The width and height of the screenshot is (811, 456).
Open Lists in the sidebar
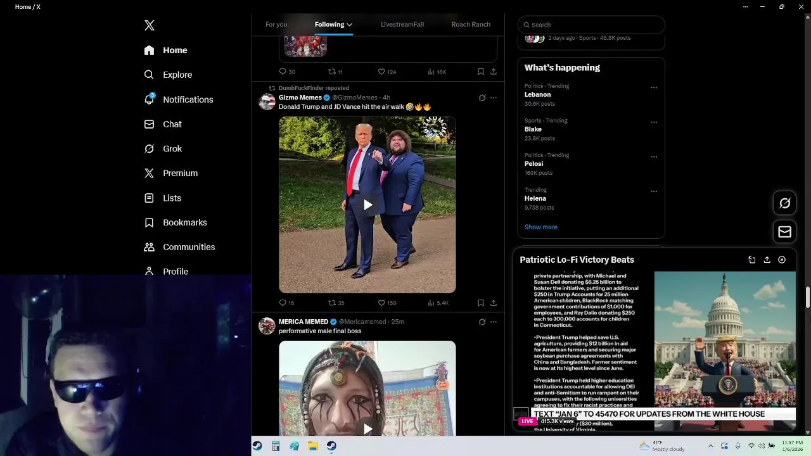[163, 198]
